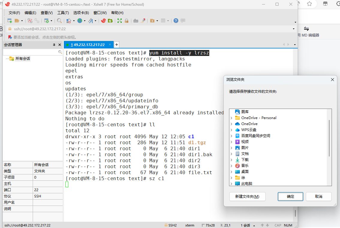340x228 pixels.
Task: Open dropdown arrow beside font icon
Action: (x=95, y=21)
